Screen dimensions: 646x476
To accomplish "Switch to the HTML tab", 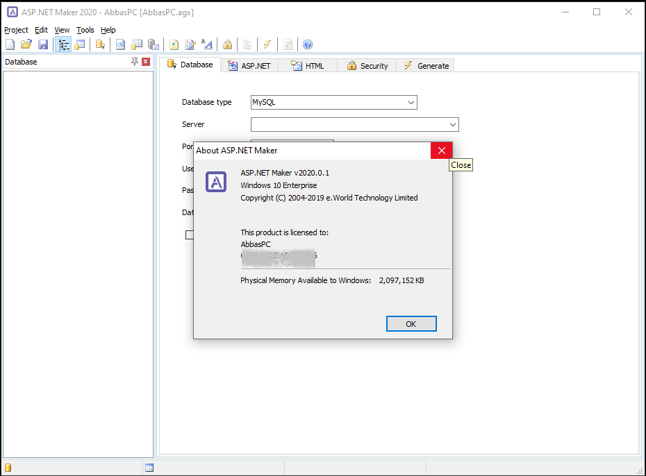I will [x=308, y=66].
